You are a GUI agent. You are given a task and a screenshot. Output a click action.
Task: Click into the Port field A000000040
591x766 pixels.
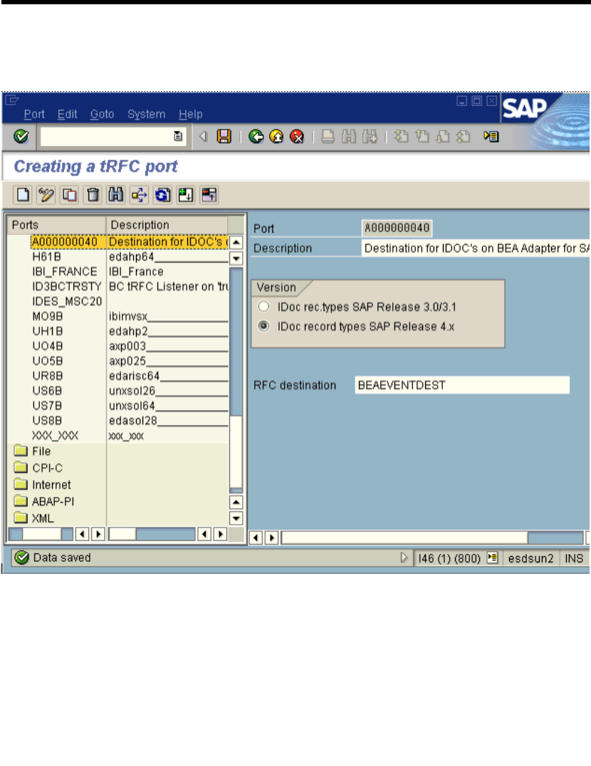point(397,228)
